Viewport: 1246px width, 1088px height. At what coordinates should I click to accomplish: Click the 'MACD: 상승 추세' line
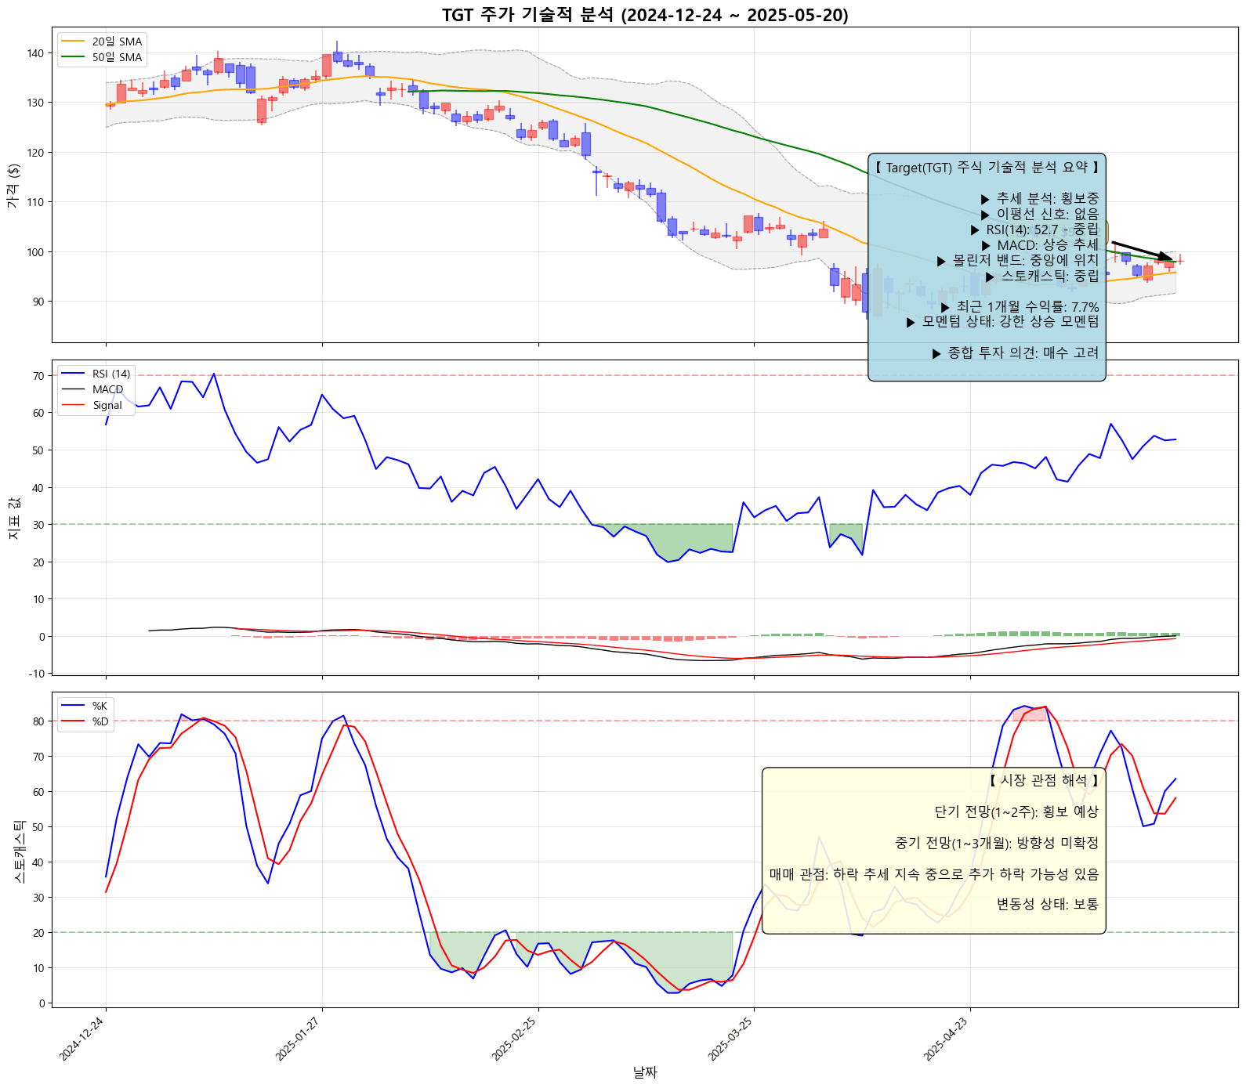tap(1039, 245)
